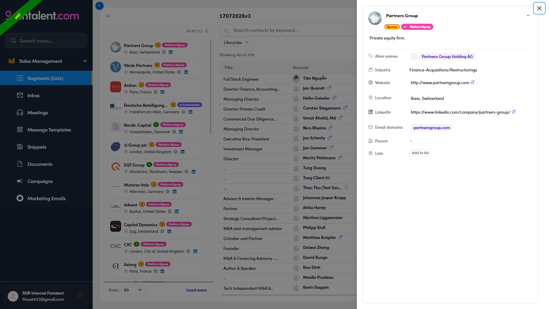
Task: Go back using the left arrow
Action: coord(109,16)
